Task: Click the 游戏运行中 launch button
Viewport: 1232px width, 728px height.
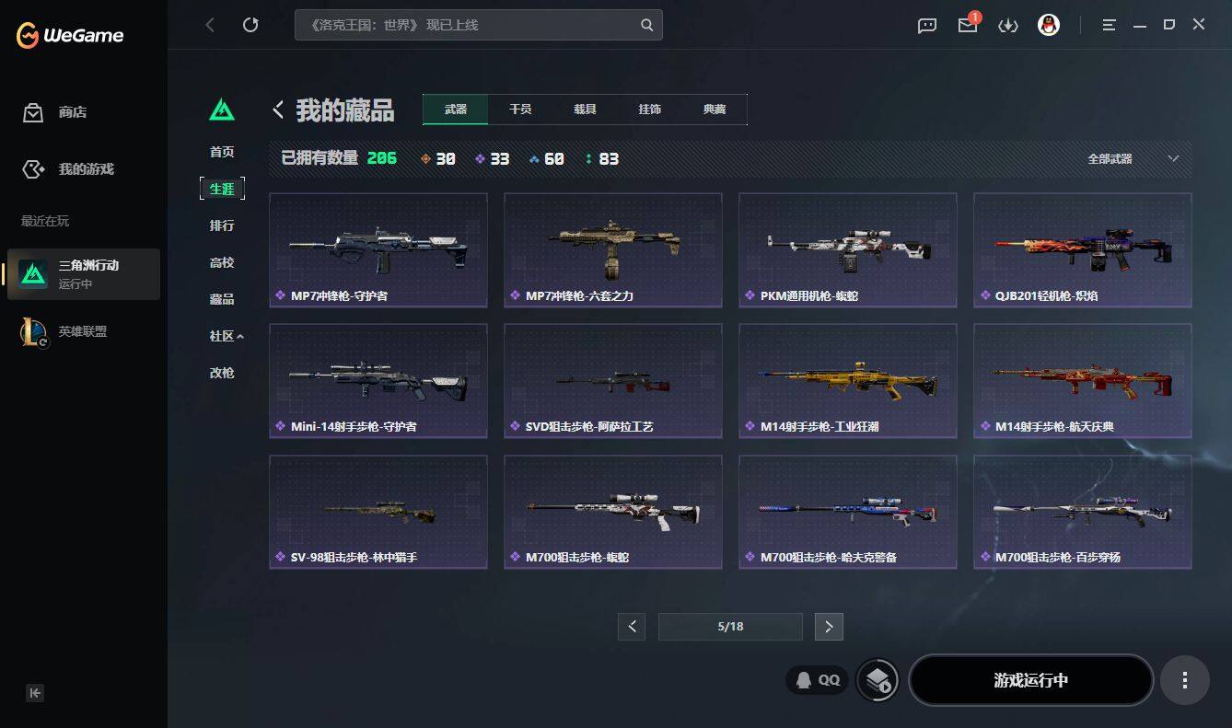Action: (x=1030, y=680)
